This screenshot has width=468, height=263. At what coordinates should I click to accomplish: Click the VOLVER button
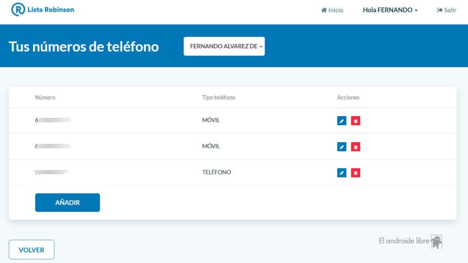tap(31, 250)
